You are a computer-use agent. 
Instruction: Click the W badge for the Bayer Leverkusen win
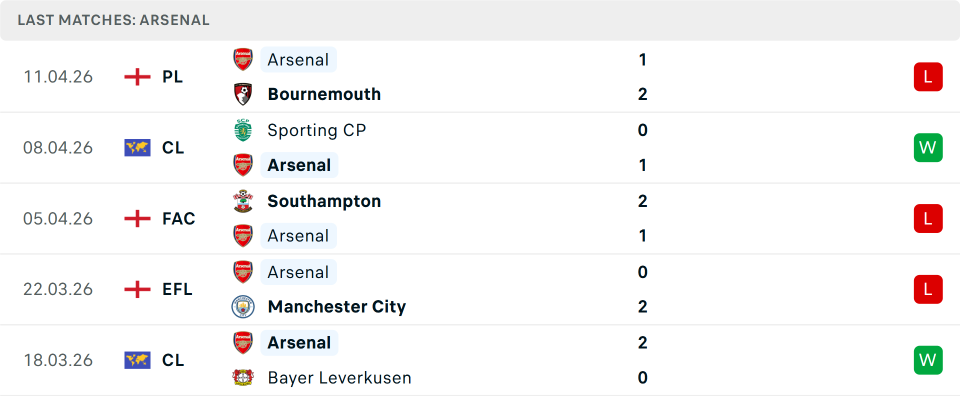click(928, 360)
